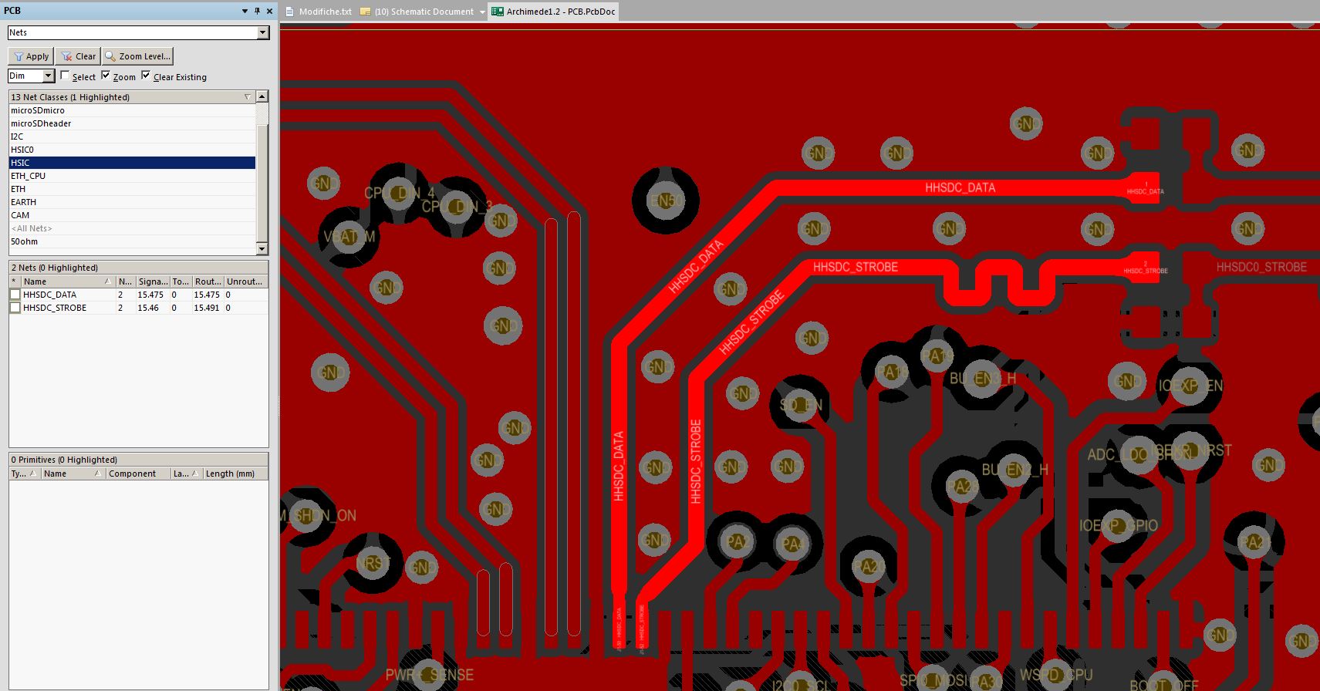Switch to Archimede1.2 PCB.PcbDoc tab
Screen dimensions: 1320x691
pos(553,12)
